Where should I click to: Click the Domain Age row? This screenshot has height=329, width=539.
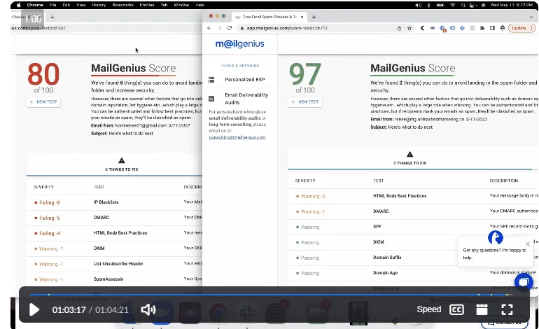tap(412, 273)
